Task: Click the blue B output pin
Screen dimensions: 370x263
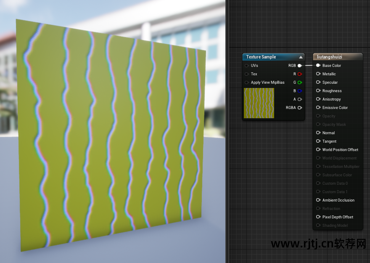Action: 300,91
